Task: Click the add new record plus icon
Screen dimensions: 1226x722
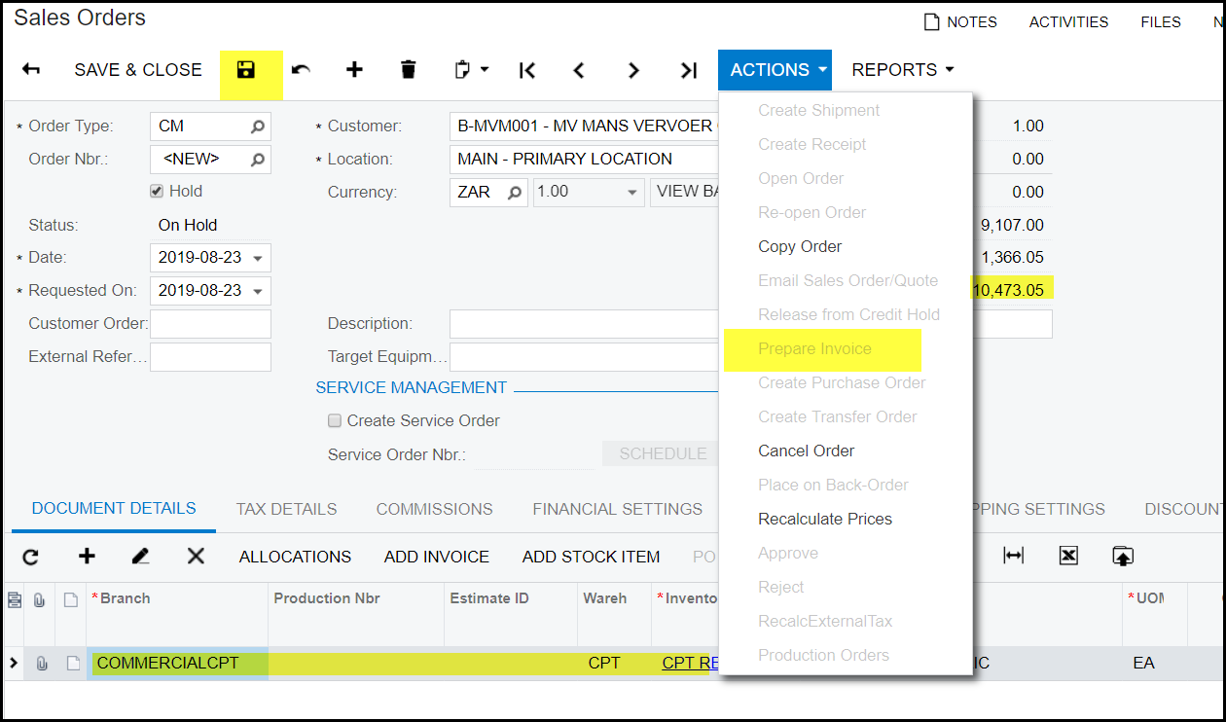Action: click(354, 70)
